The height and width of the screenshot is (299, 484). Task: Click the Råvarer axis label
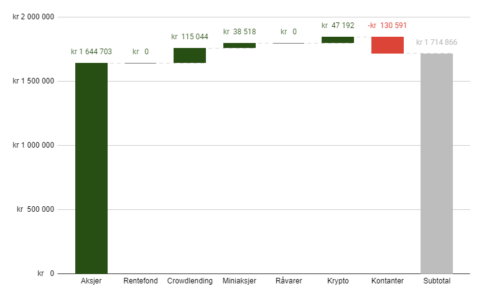(x=289, y=281)
